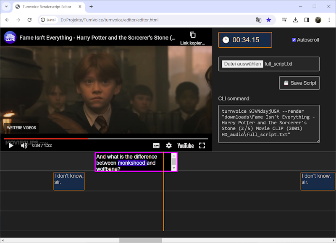Click the browser forward arrow
The width and height of the screenshot is (336, 243).
click(18, 20)
